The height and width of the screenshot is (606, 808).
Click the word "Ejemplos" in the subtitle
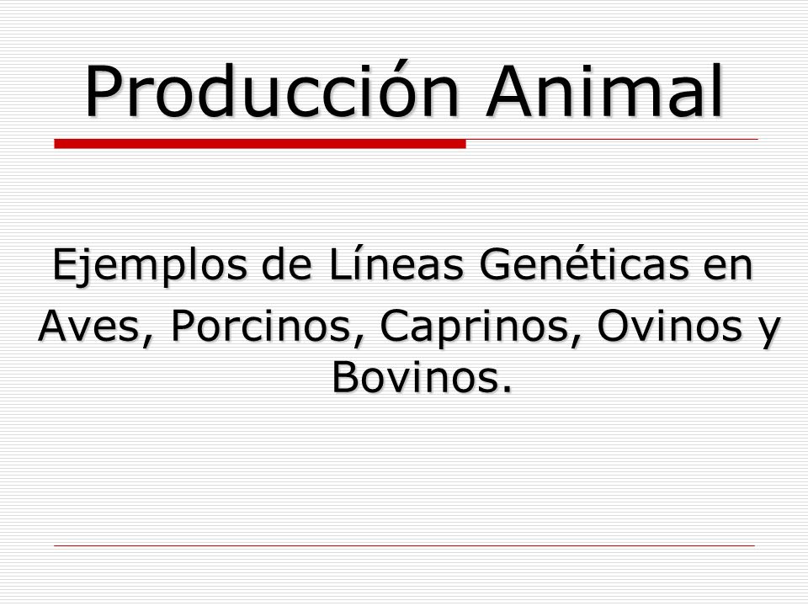[150, 265]
